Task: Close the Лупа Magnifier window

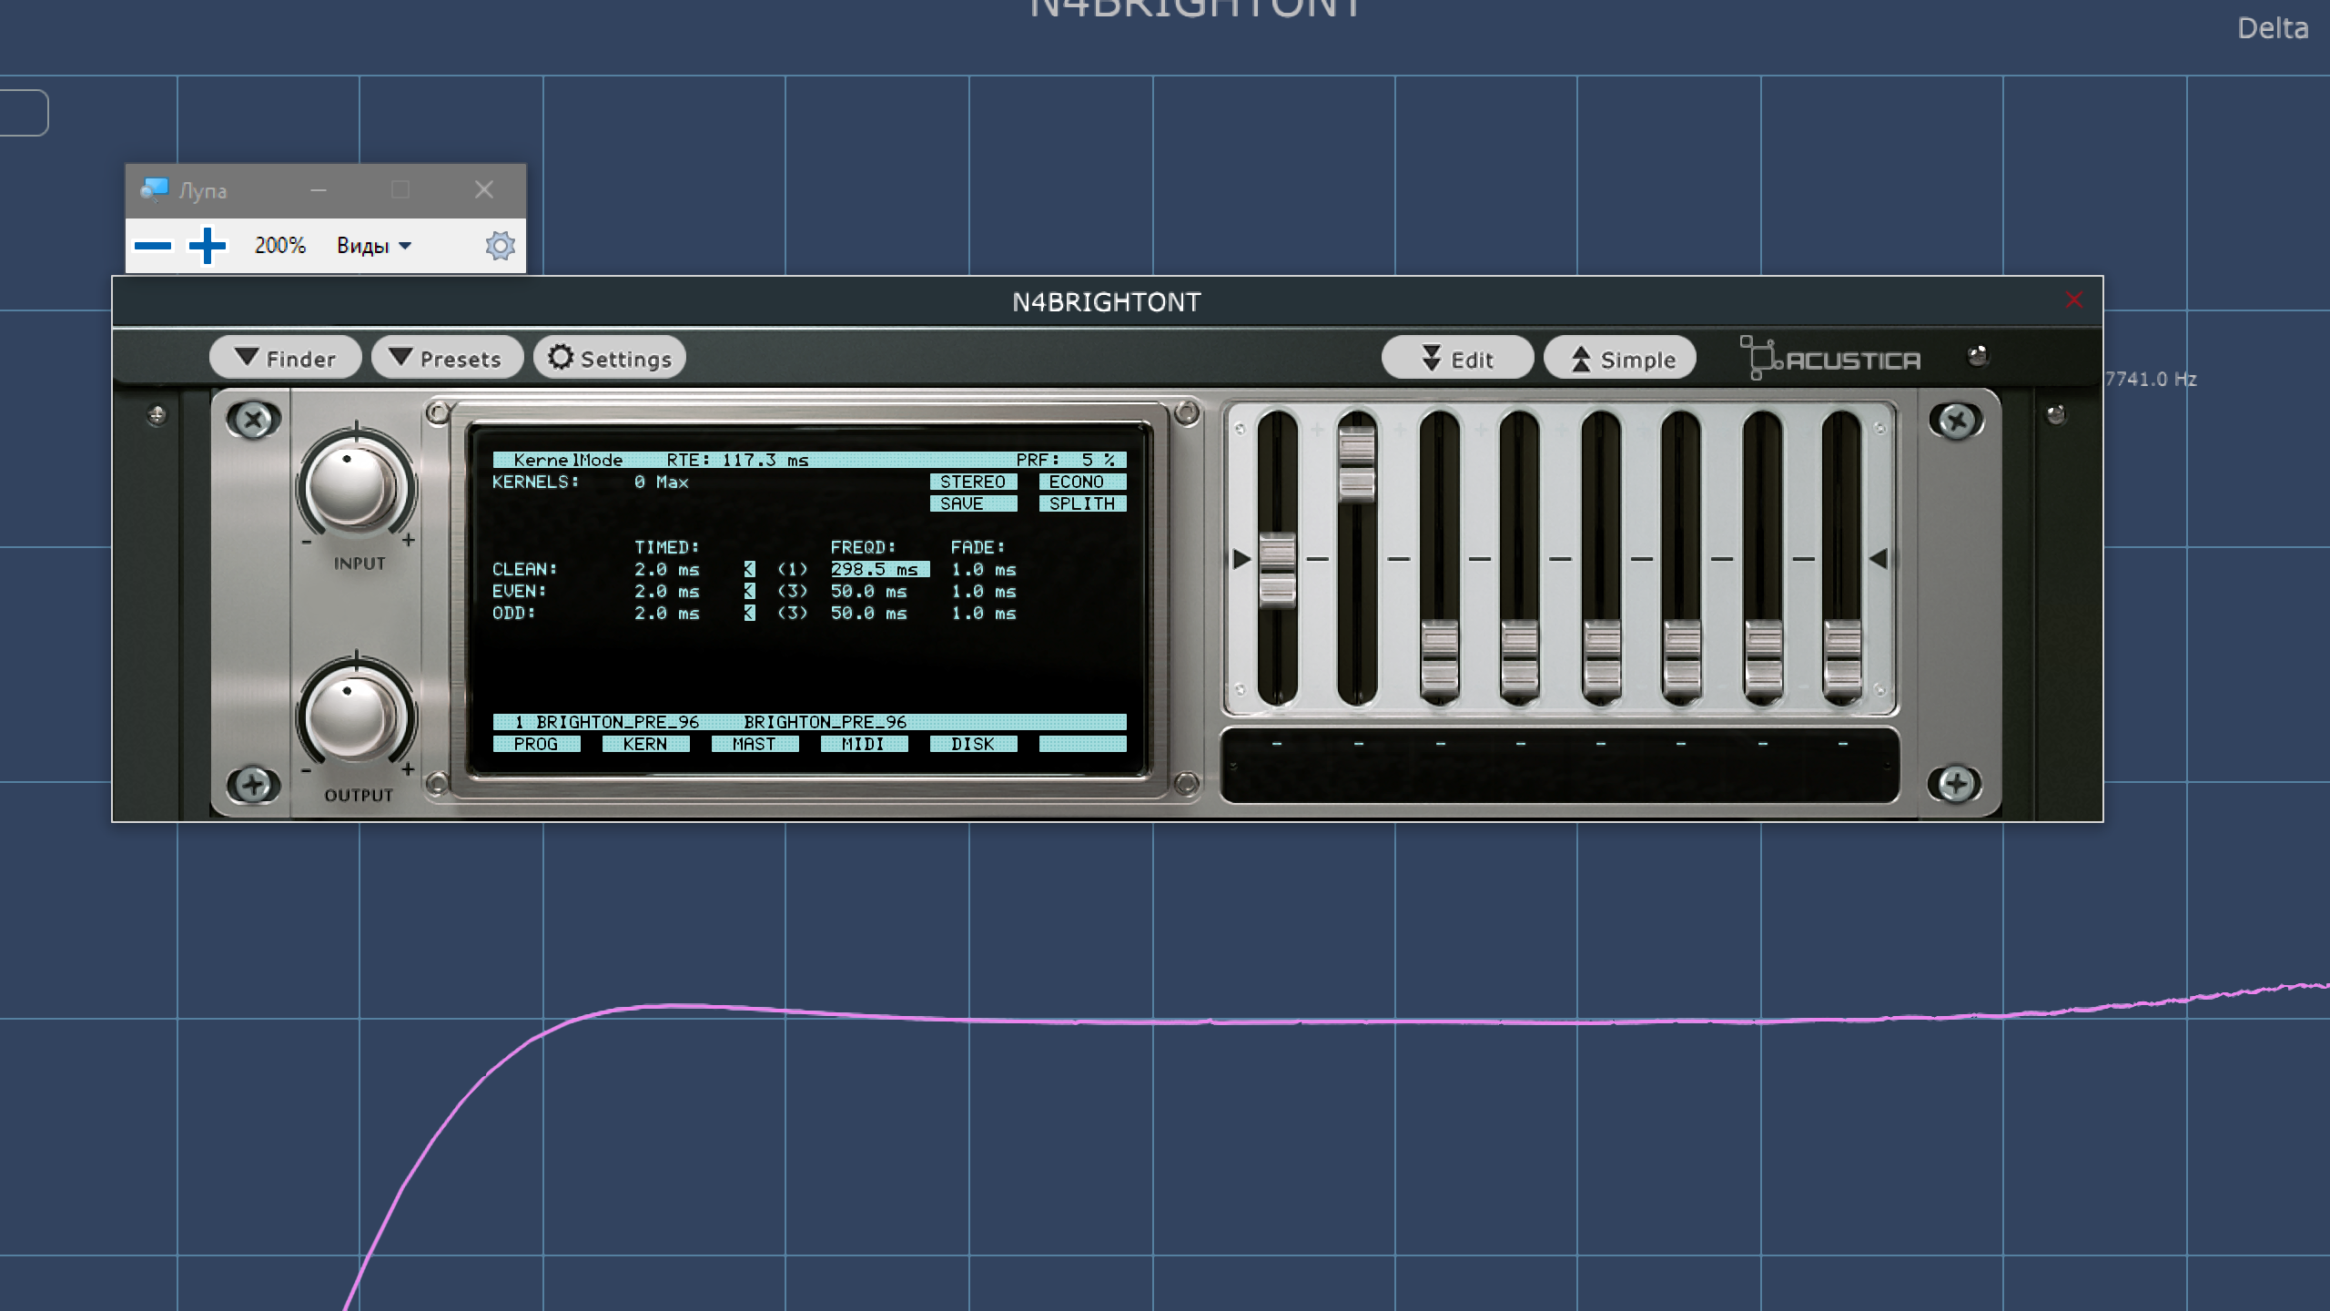Action: (484, 189)
